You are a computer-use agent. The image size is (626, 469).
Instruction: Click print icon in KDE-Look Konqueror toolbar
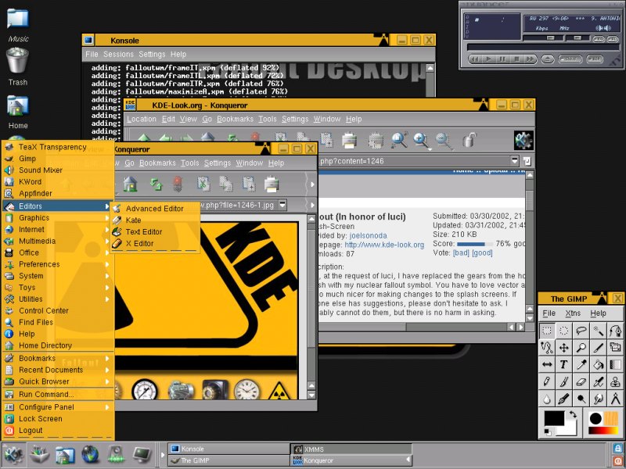click(x=349, y=141)
